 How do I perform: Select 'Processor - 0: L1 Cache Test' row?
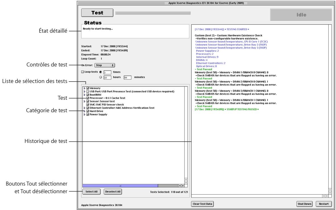click(107, 98)
